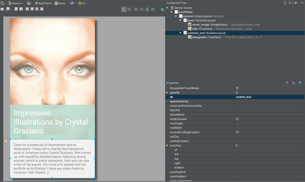Click the zoom to actual size icon

pyautogui.click(x=129, y=9)
